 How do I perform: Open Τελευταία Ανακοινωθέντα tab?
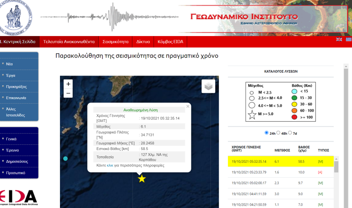pyautogui.click(x=69, y=42)
